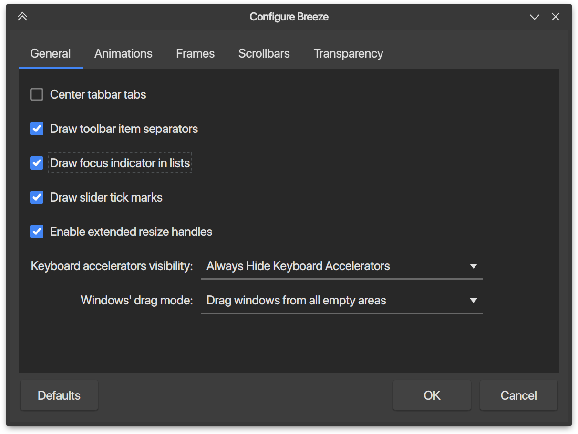Open the Frames tab
Image resolution: width=578 pixels, height=434 pixels.
[196, 53]
